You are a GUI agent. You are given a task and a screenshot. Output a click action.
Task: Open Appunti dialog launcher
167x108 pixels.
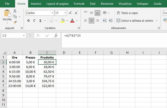[x=22, y=28]
